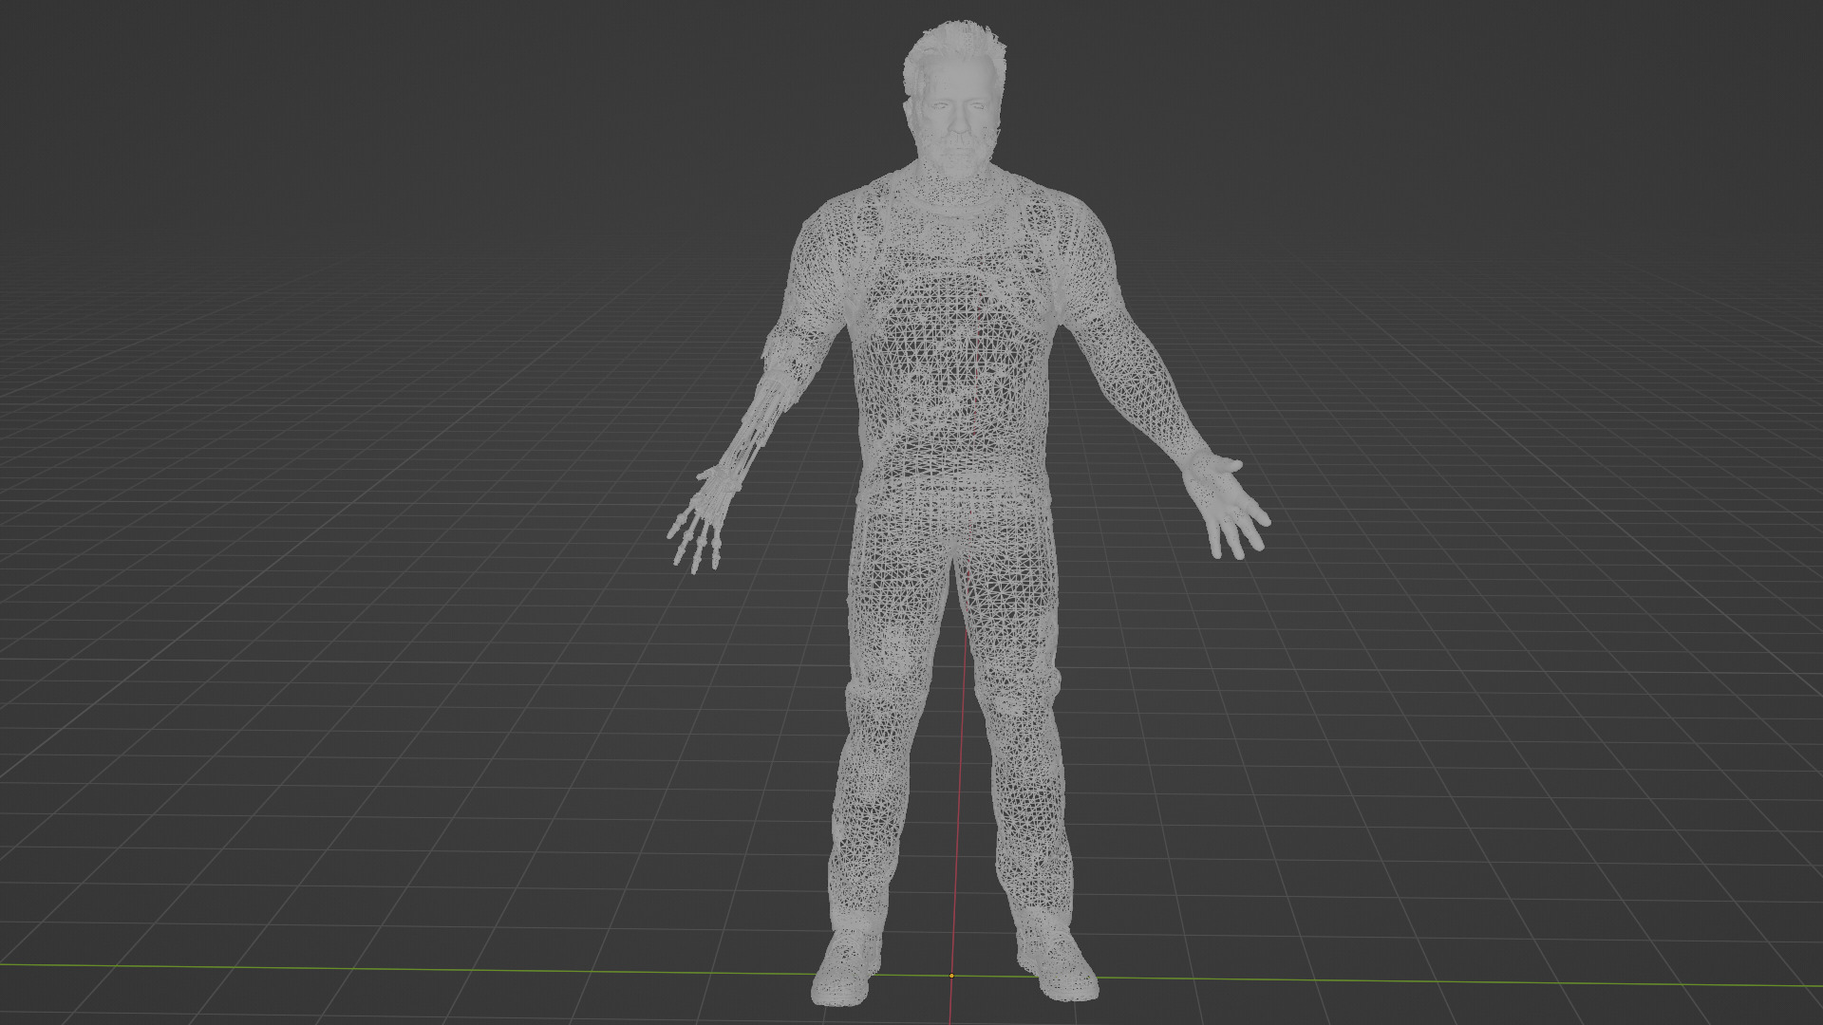Click the orange origin point at feet
This screenshot has height=1025, width=1823.
coord(951,975)
